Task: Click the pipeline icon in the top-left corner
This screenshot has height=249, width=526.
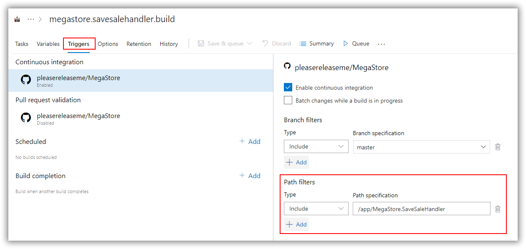Action: pos(17,19)
